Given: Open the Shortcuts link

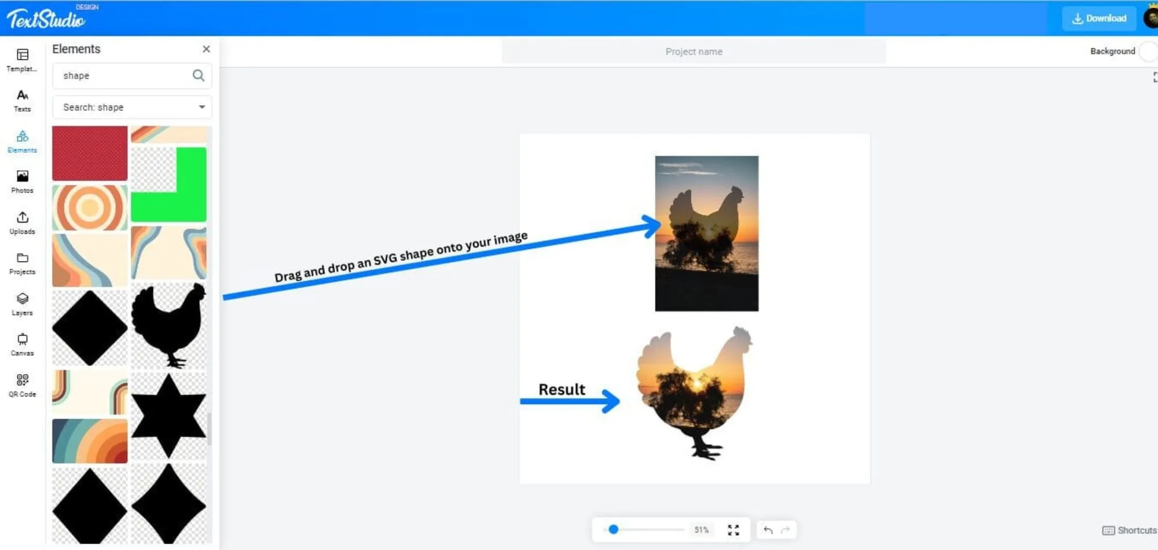Looking at the screenshot, I should click(x=1129, y=530).
